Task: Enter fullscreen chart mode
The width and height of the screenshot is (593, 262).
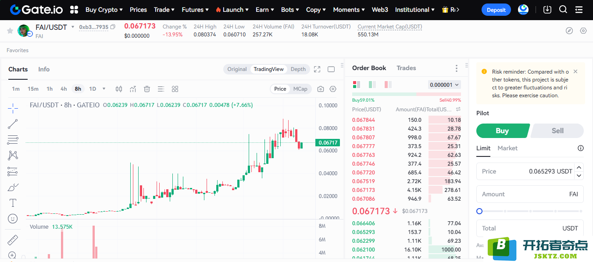Action: point(318,69)
